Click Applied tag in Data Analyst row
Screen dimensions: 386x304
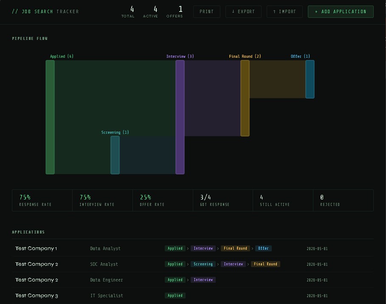(175, 248)
